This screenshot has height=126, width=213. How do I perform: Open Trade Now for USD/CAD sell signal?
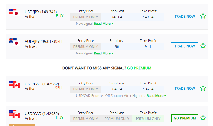(x=184, y=89)
